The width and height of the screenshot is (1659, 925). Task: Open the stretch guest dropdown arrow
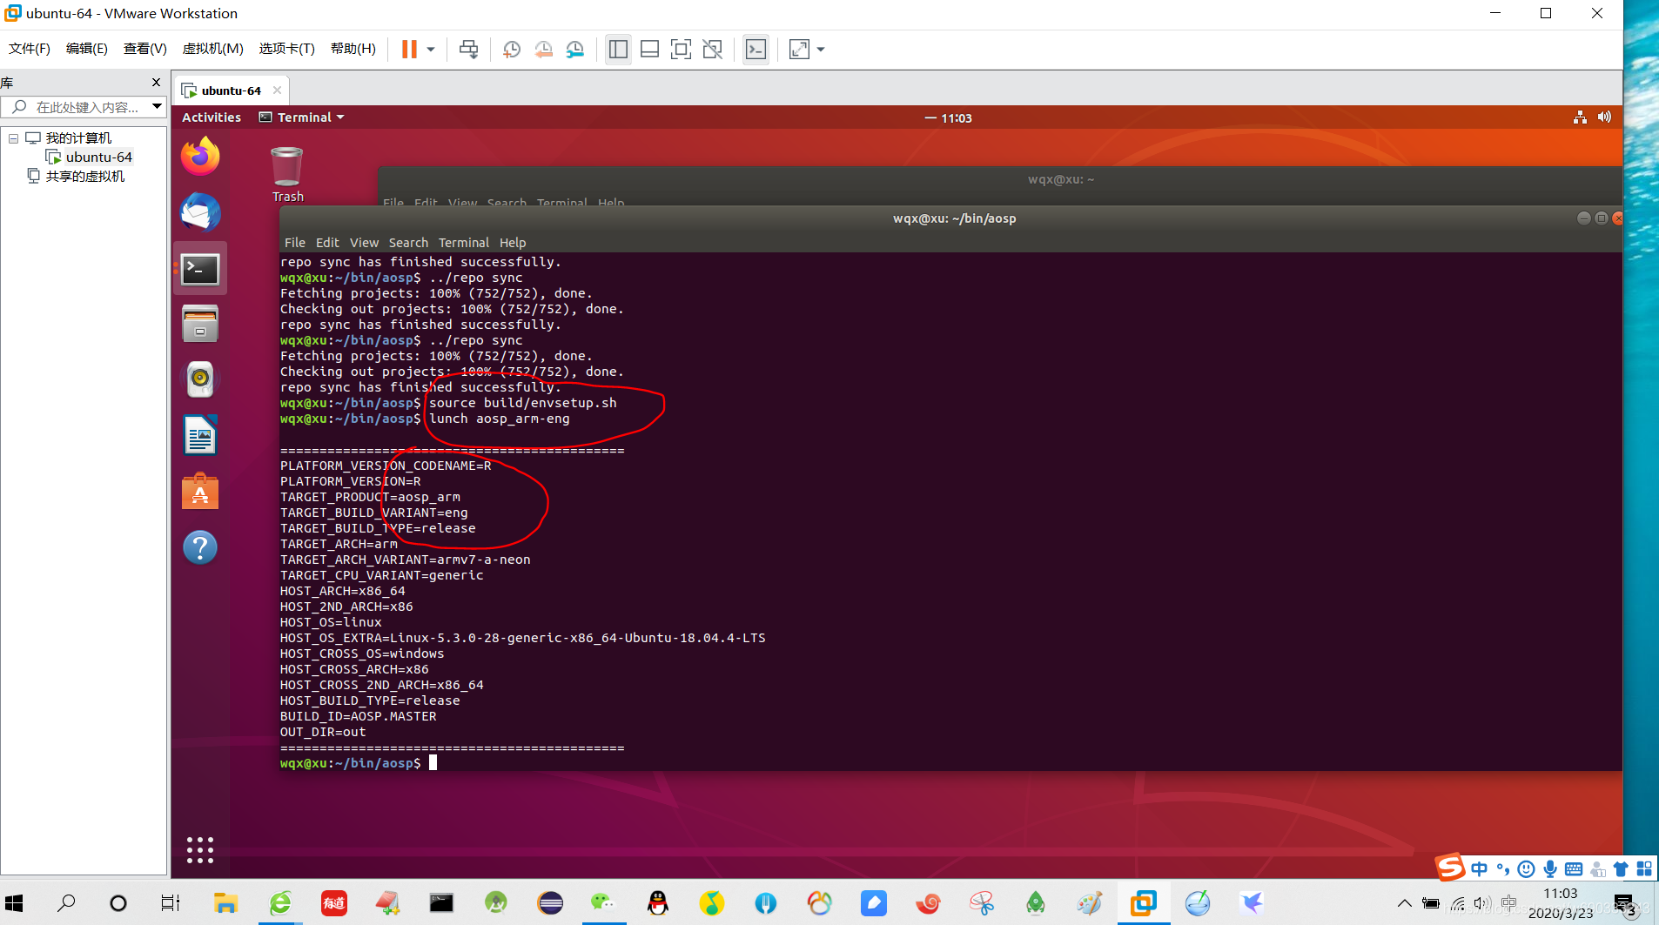820,50
